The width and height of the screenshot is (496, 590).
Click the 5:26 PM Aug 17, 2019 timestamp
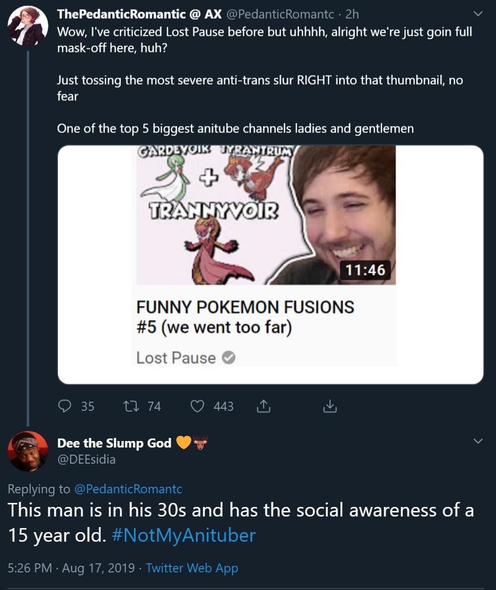(x=71, y=568)
